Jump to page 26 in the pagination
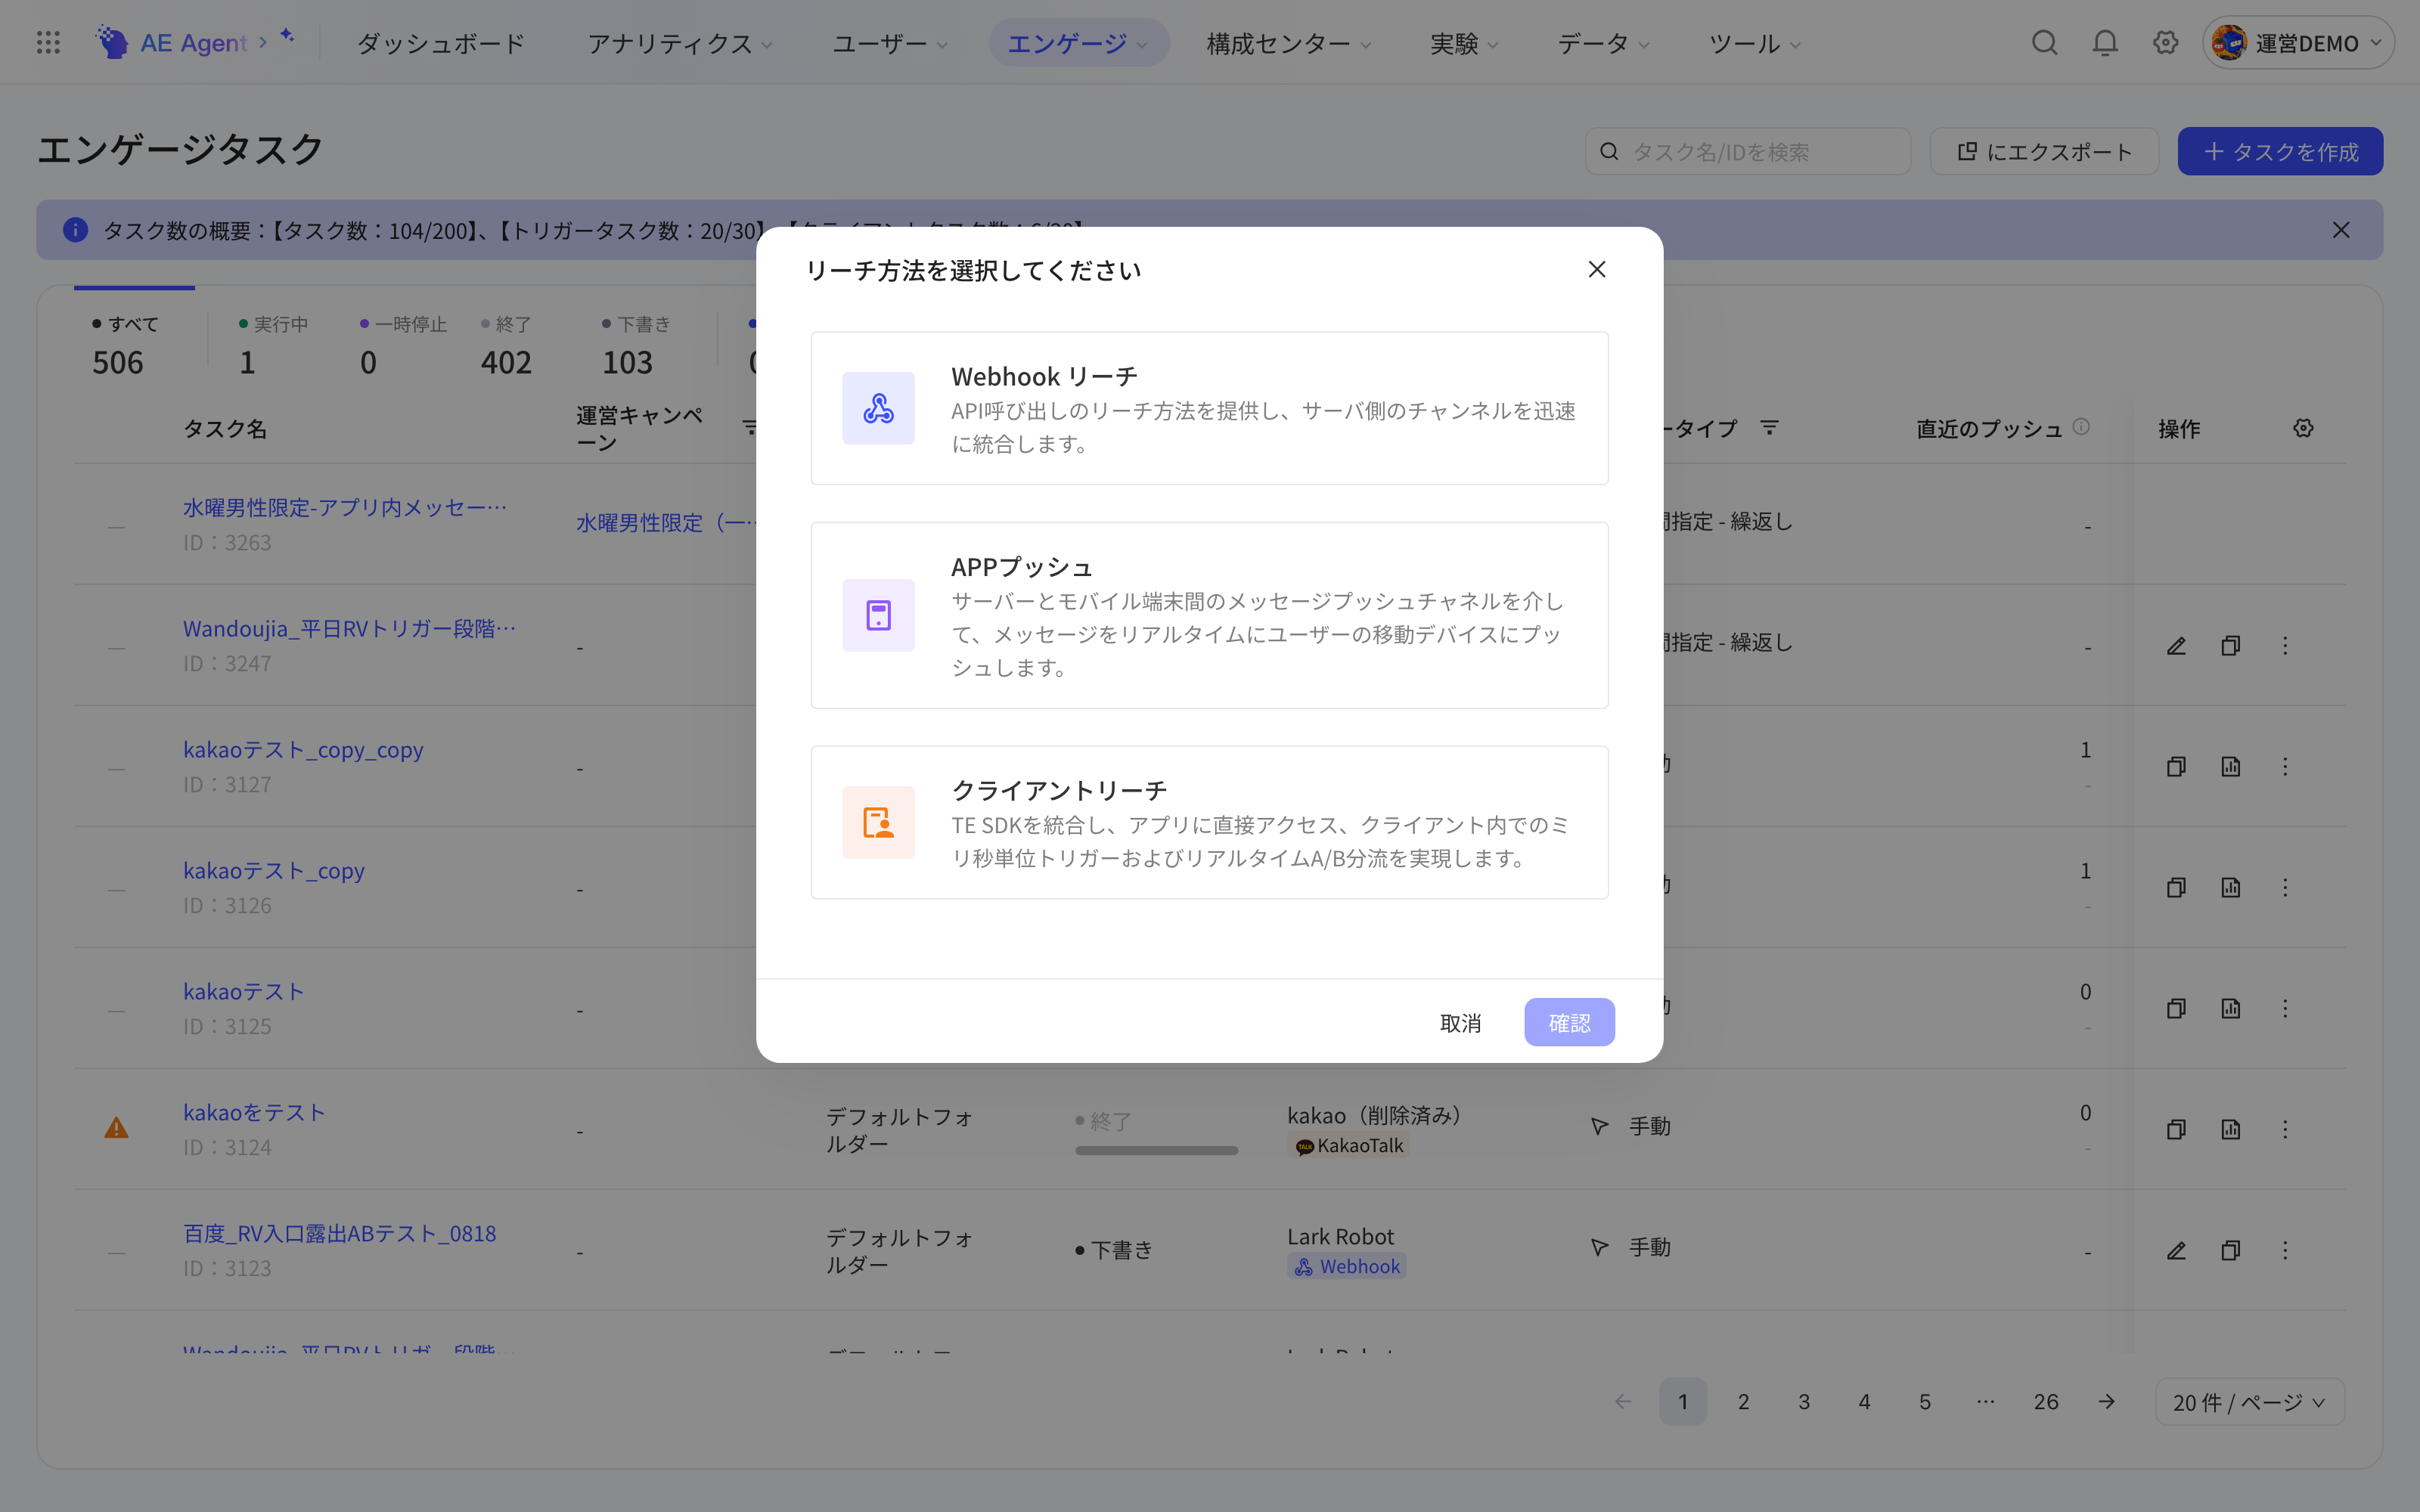 pos(2046,1402)
